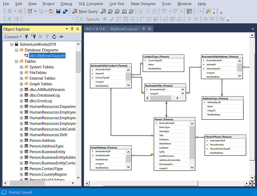Click the Disconnect icon in Object Explorer
This screenshot has height=196, width=257.
(33, 37)
